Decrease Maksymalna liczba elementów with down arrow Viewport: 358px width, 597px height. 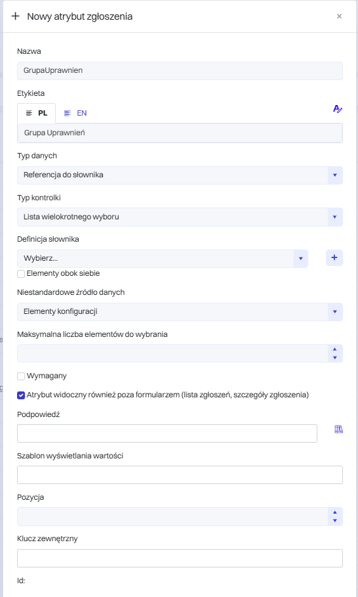335,357
